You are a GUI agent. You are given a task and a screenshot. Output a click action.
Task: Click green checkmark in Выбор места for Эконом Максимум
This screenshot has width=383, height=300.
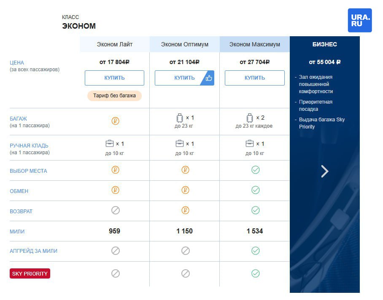click(256, 170)
